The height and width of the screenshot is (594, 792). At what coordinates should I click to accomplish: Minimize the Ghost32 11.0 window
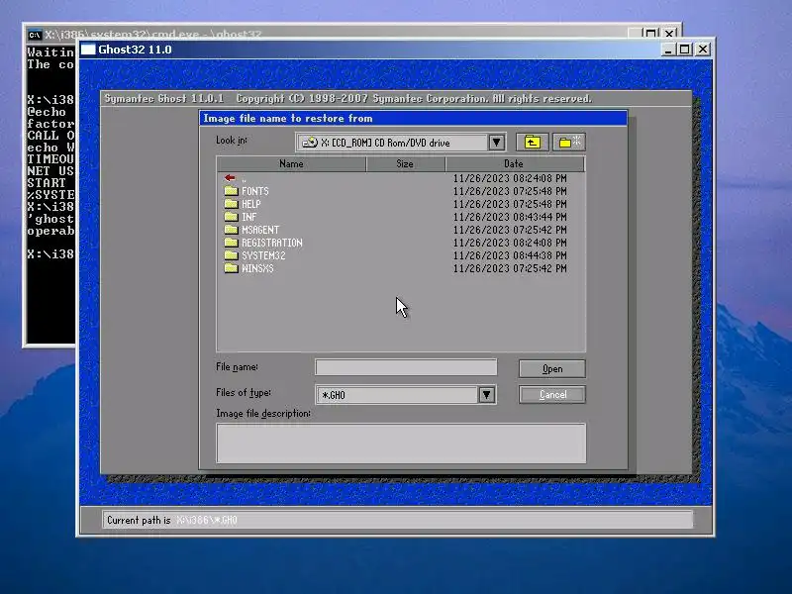point(668,49)
